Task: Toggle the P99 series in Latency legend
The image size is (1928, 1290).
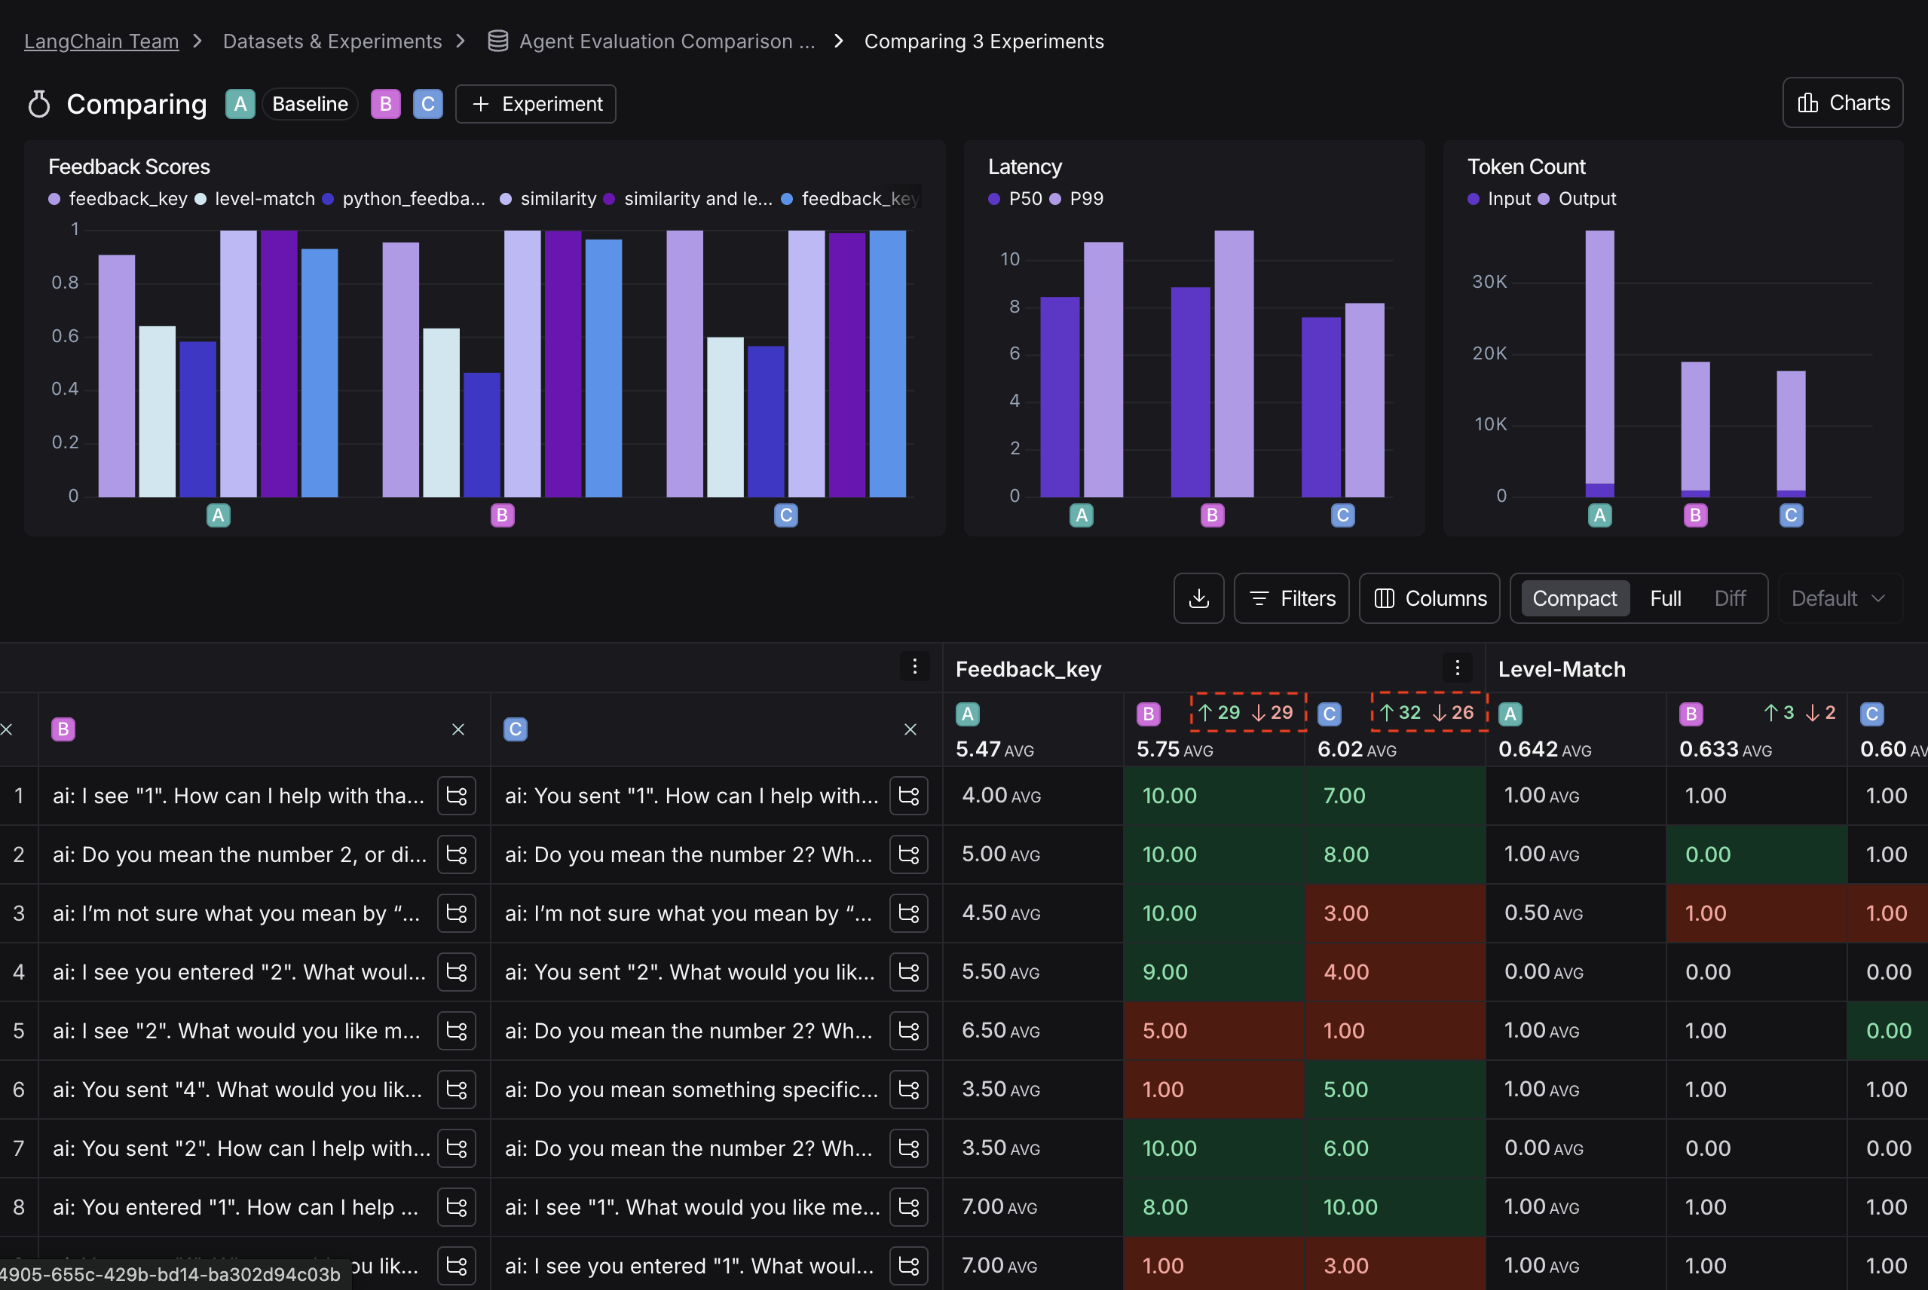Action: point(1057,198)
